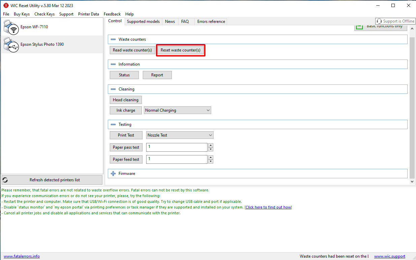Click the refresh arrows icon on the Refresh detected printers list button
The height and width of the screenshot is (260, 416).
(x=5, y=180)
